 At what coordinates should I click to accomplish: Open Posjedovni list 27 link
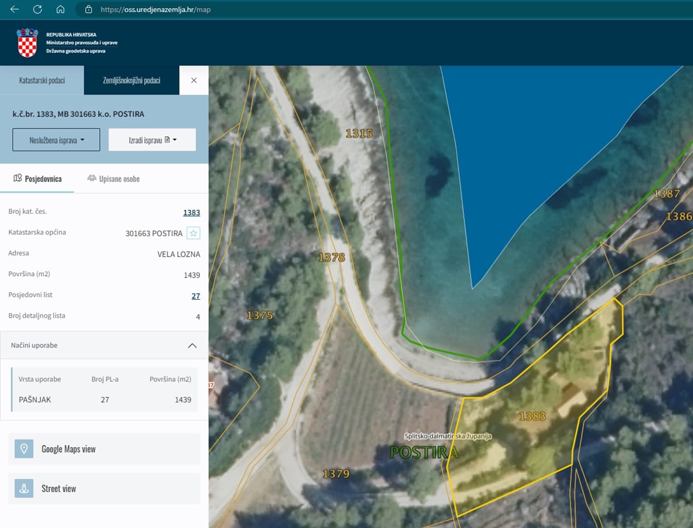coord(196,296)
